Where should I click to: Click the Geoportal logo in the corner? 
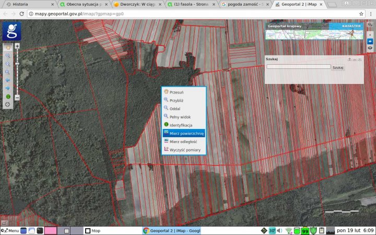click(11, 31)
